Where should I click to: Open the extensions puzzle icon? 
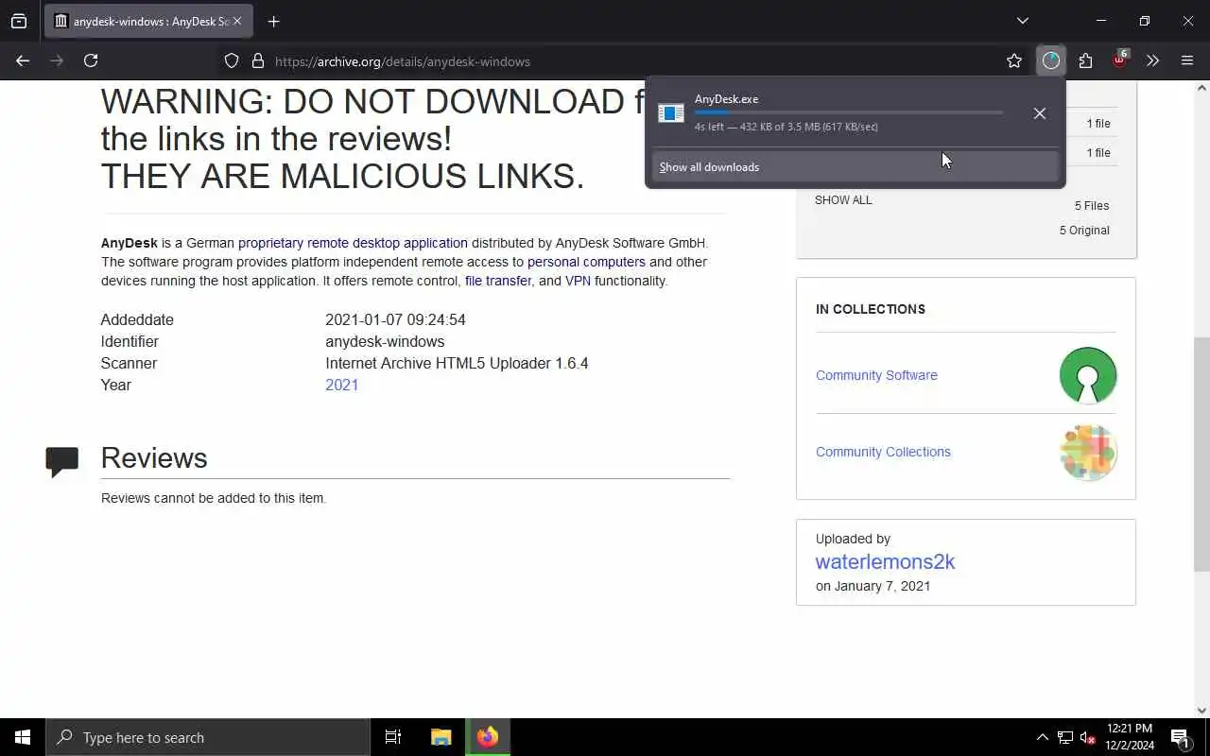(x=1085, y=61)
